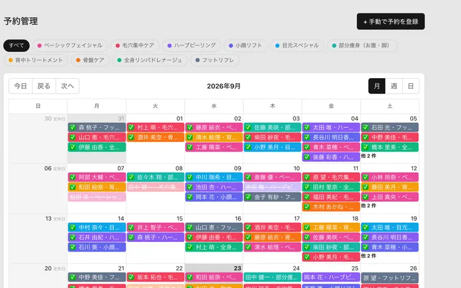
Task: Click the check icon on 村上 萌・毛穴 booking on the 1st
Action: pyautogui.click(x=131, y=127)
